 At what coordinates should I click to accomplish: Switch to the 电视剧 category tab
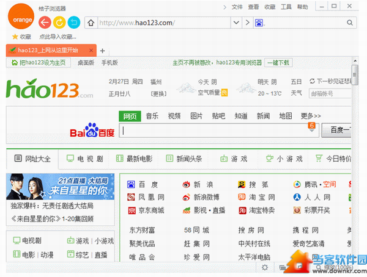pyautogui.click(x=85, y=159)
